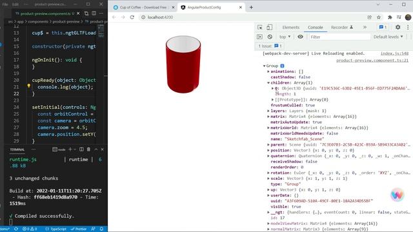
Task: Open the File menu in VS Code
Action: [5, 5]
